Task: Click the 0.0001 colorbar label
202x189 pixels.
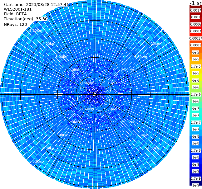Action: click(x=196, y=45)
